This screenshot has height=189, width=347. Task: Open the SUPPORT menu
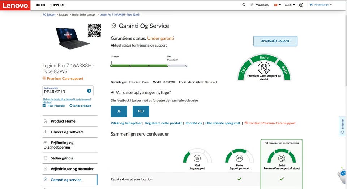tap(57, 5)
